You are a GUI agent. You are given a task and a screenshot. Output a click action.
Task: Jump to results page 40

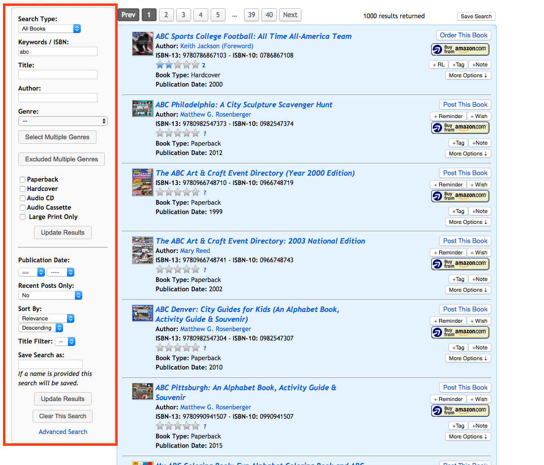[269, 15]
